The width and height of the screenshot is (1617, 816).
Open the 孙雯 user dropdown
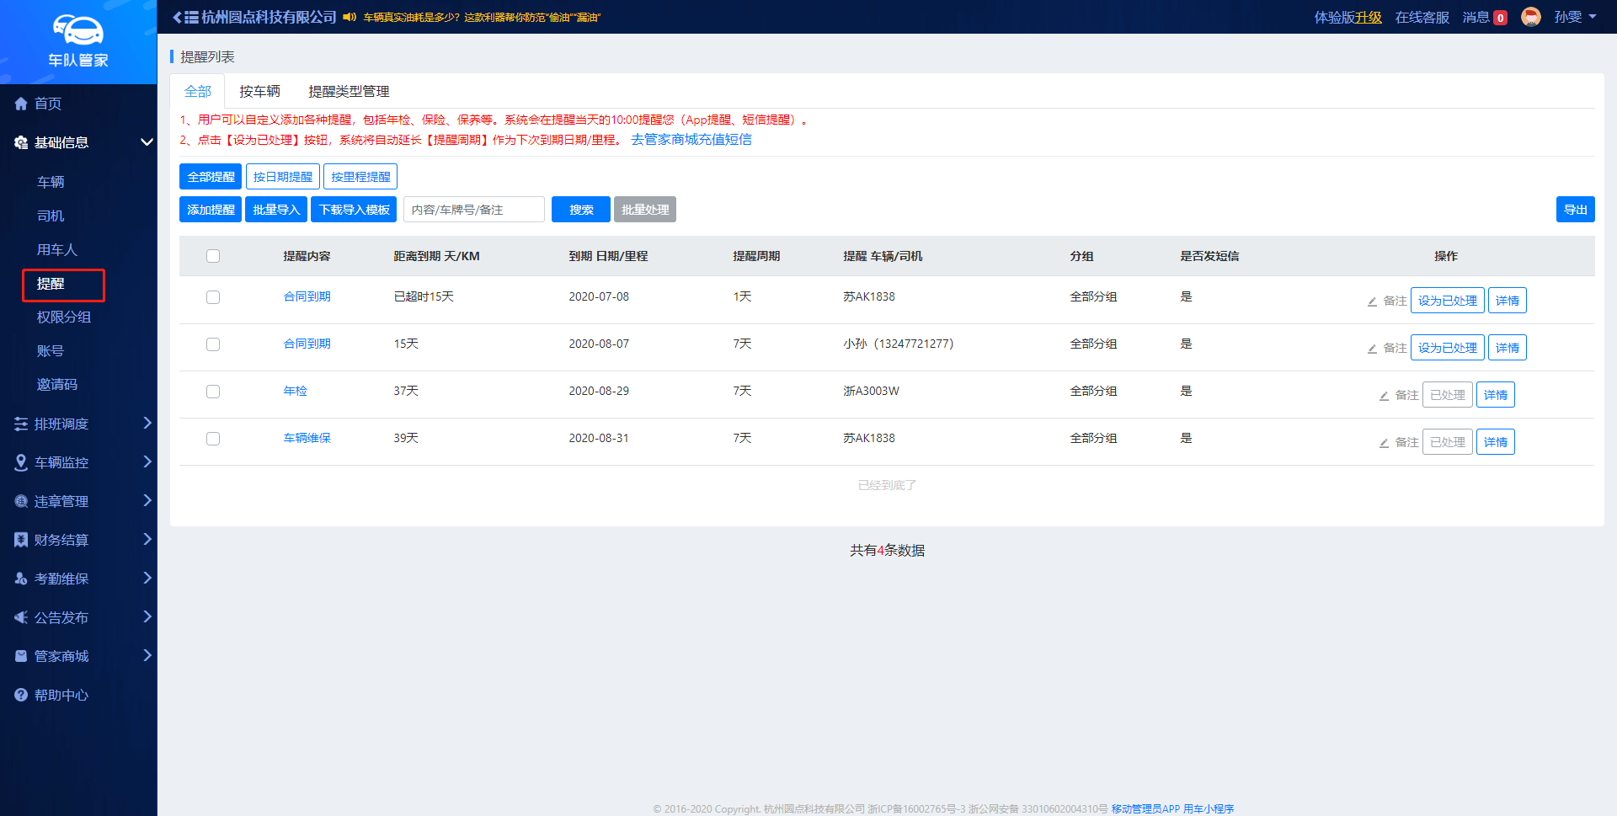[1574, 17]
